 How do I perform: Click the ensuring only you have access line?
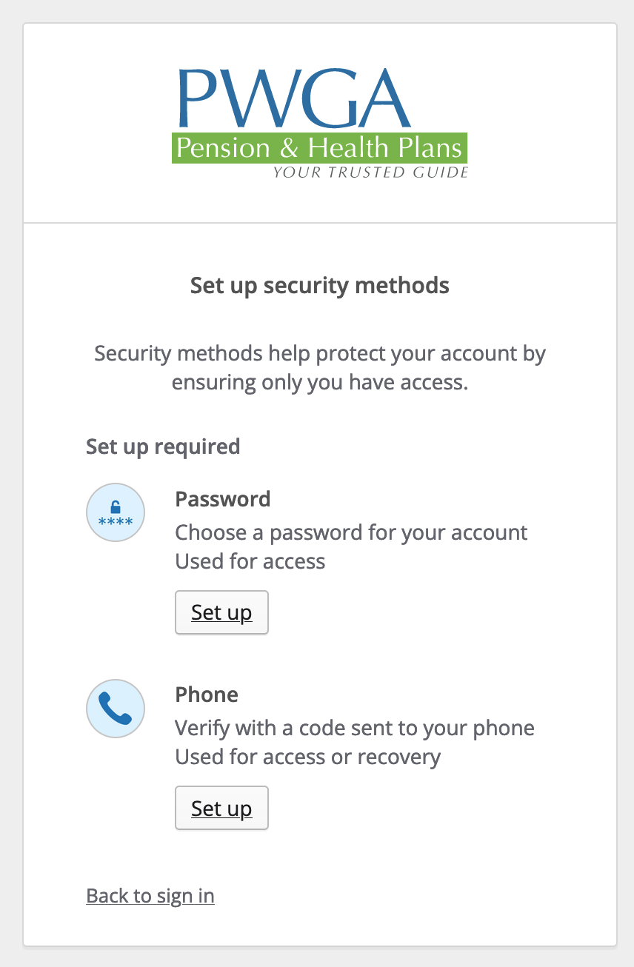(320, 383)
